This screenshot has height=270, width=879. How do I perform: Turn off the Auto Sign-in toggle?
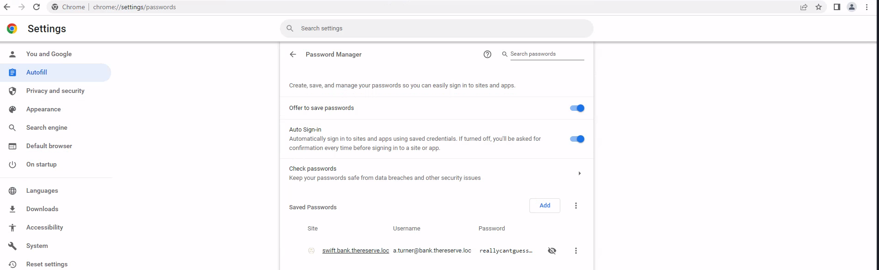pyautogui.click(x=577, y=139)
